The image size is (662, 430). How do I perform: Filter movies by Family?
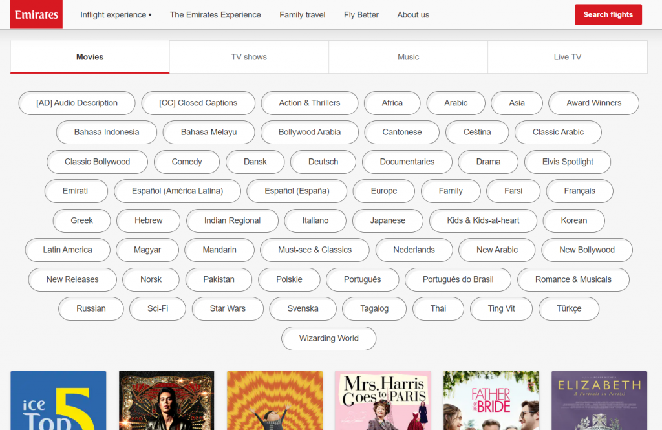pyautogui.click(x=451, y=191)
